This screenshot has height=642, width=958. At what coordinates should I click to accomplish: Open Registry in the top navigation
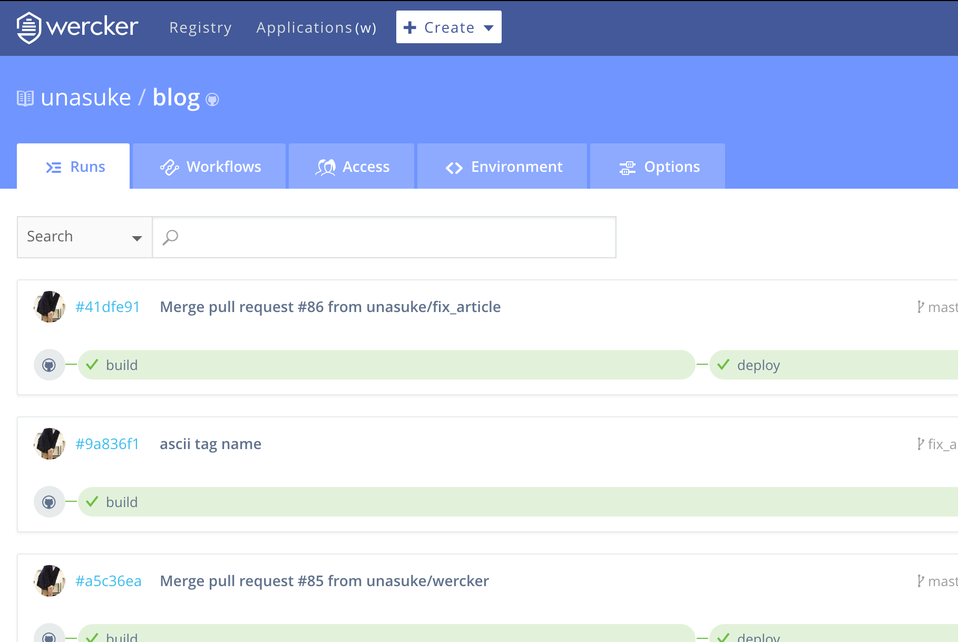click(x=200, y=27)
